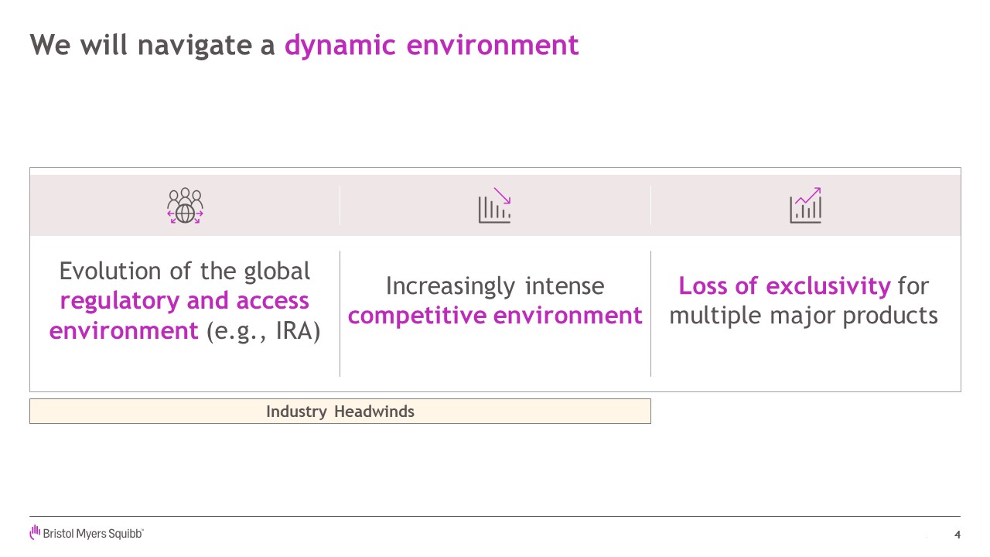Click 'Evolution of the global' text line
The image size is (990, 557).
tap(185, 271)
